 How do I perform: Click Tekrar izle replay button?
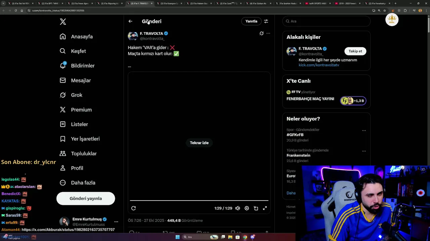pyautogui.click(x=199, y=143)
